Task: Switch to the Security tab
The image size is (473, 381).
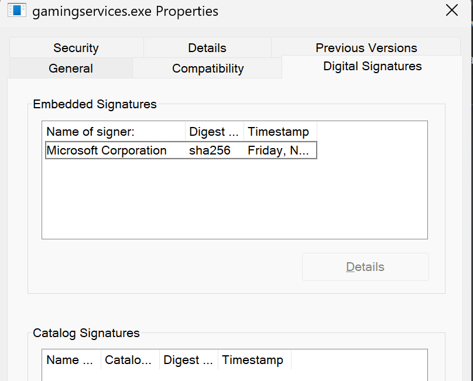Action: tap(76, 48)
